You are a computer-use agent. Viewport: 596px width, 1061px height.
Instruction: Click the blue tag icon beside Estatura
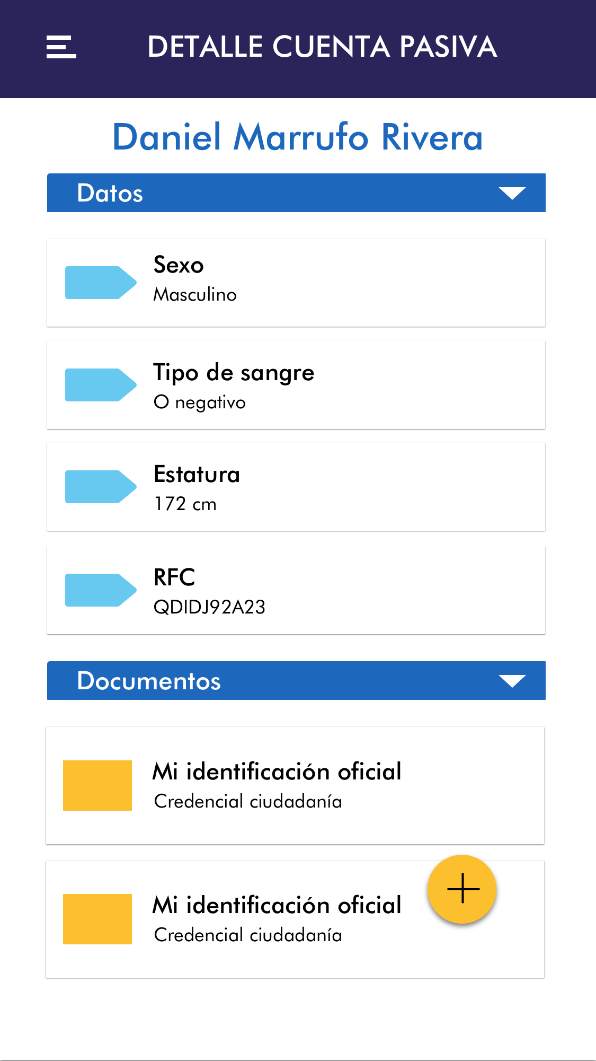[x=100, y=487]
